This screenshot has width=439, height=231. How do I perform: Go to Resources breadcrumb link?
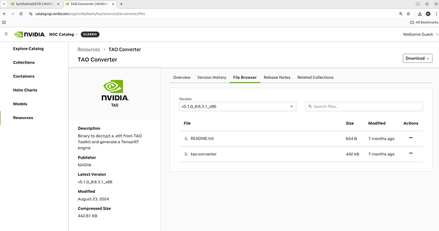point(88,50)
